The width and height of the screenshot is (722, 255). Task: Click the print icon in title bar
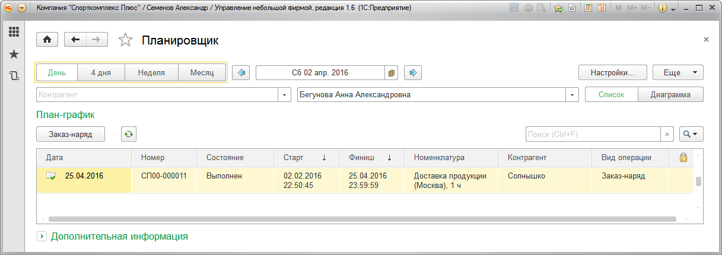527,8
